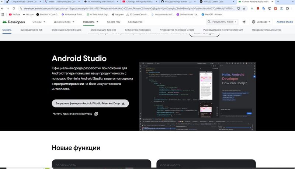Open the Extensions puzzle icon
Viewport: 295px width, 169px height.
click(x=287, y=8)
